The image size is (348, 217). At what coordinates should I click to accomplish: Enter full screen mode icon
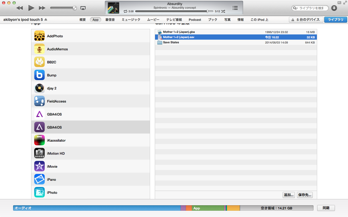pos(345,3)
